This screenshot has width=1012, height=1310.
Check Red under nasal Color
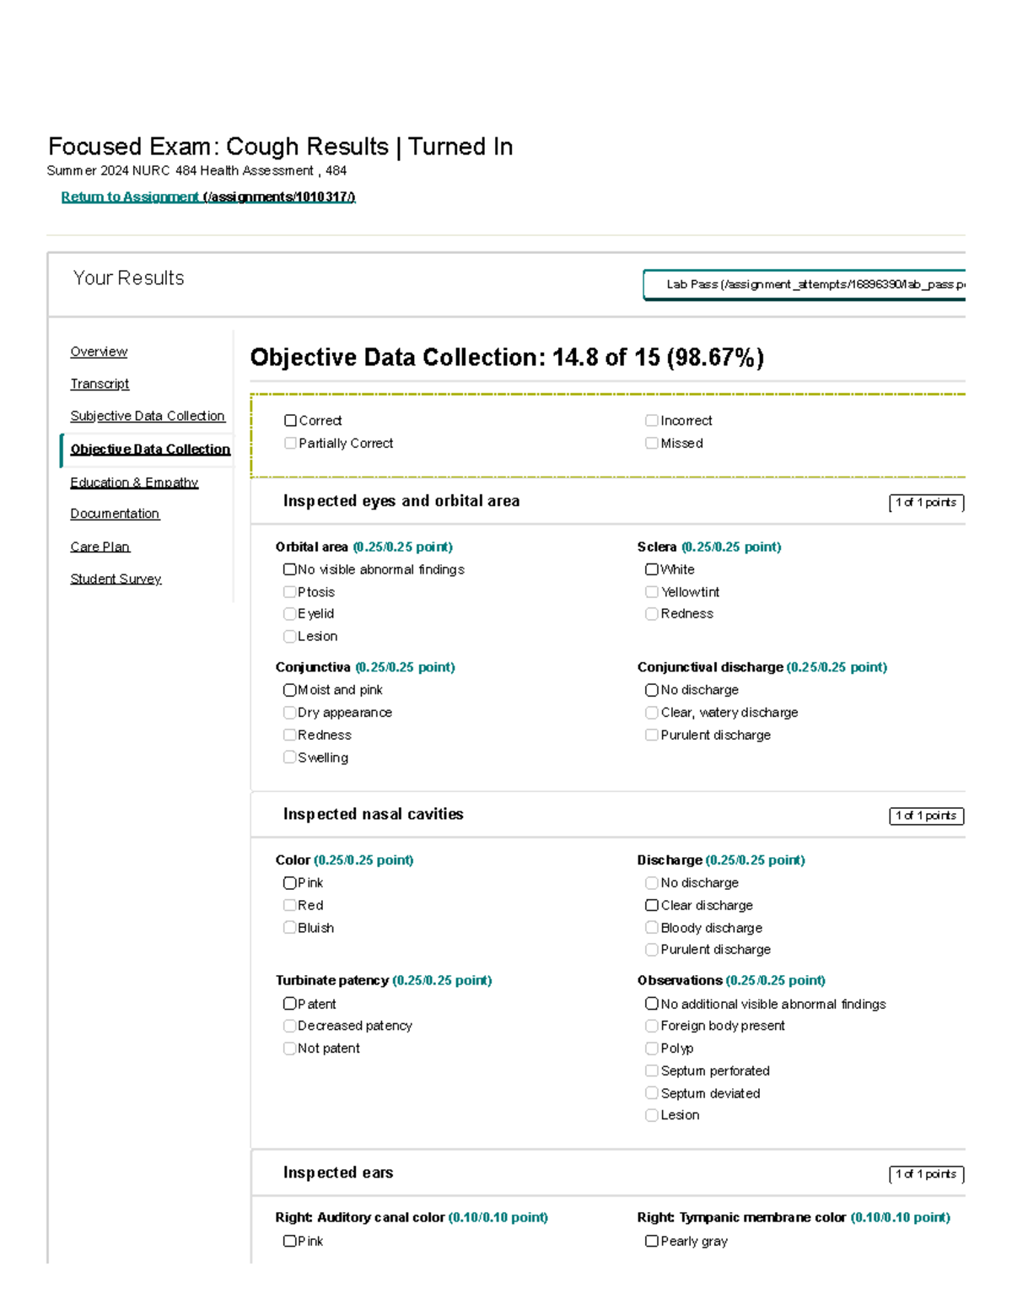pos(290,905)
